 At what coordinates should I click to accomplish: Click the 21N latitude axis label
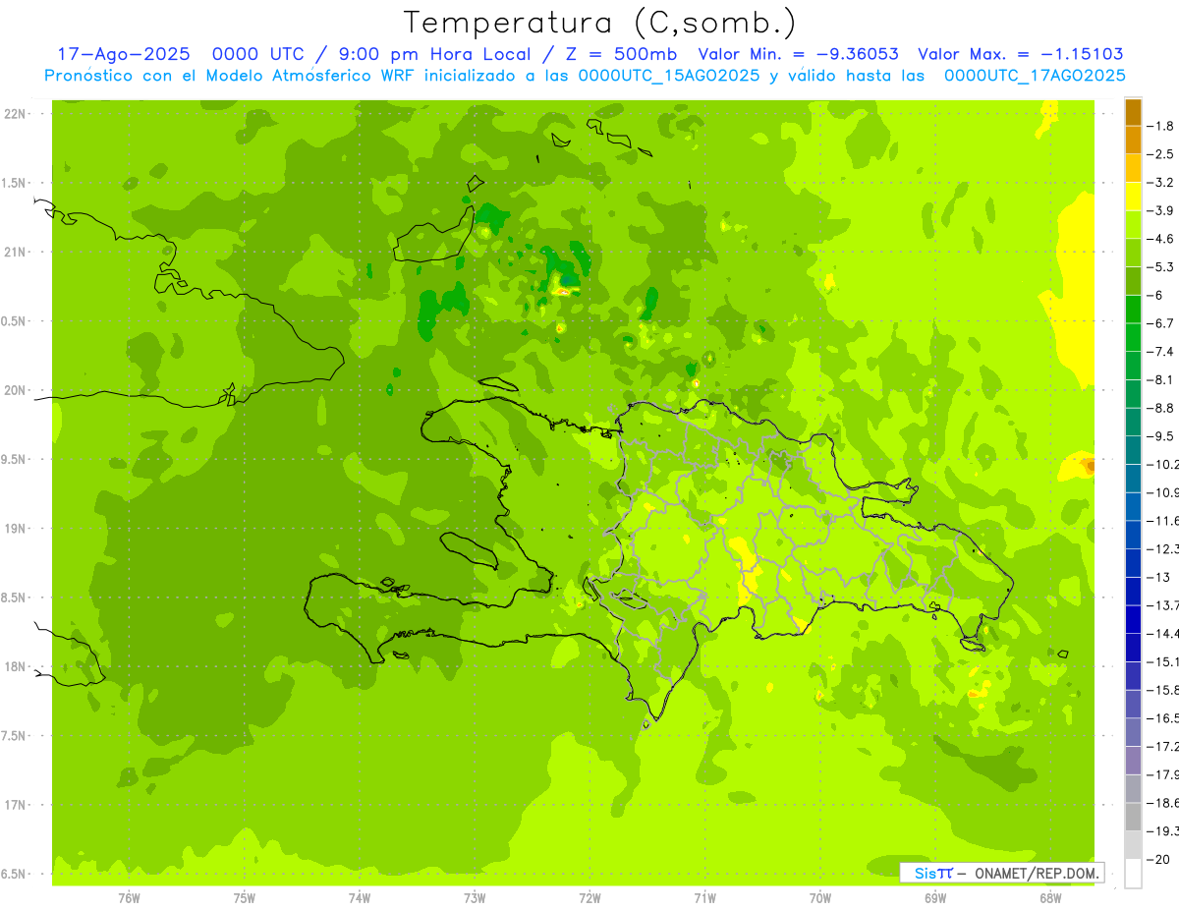click(15, 252)
